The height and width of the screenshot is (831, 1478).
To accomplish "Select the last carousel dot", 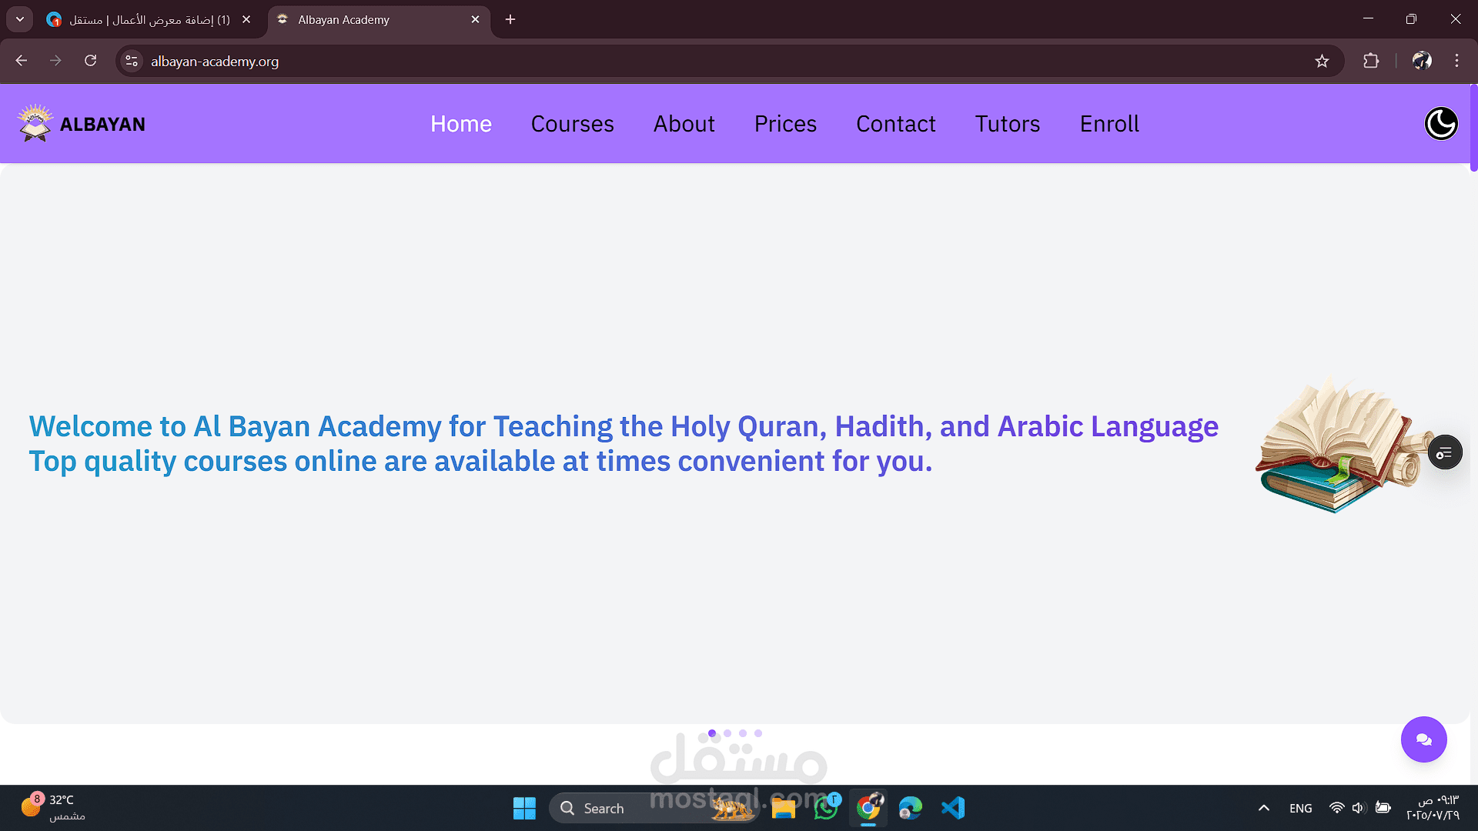I will tap(758, 733).
